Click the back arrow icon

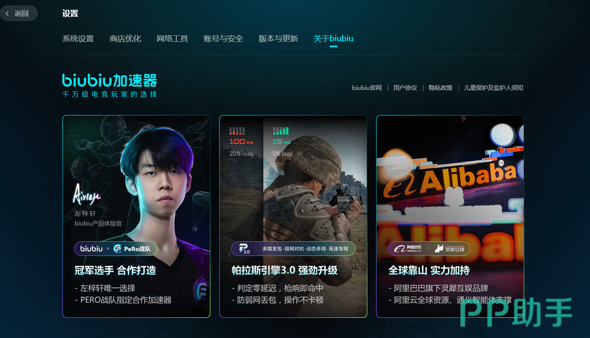point(7,14)
